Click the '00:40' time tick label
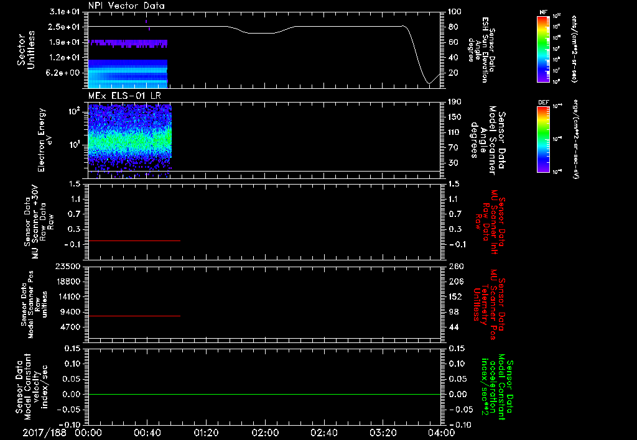 tap(147, 433)
